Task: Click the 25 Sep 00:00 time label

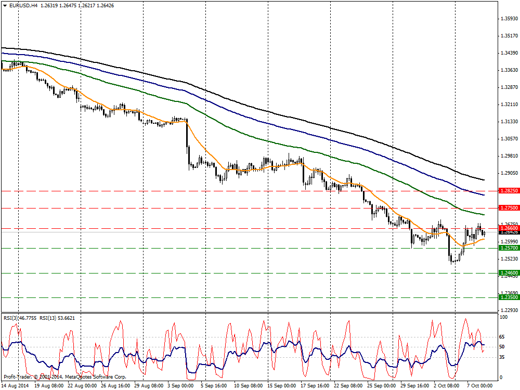Action: 381,386
